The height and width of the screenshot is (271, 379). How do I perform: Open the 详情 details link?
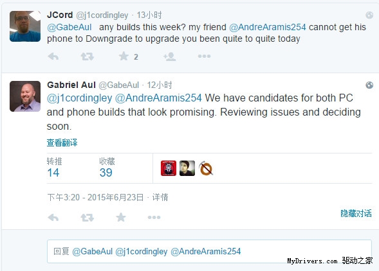click(x=160, y=197)
